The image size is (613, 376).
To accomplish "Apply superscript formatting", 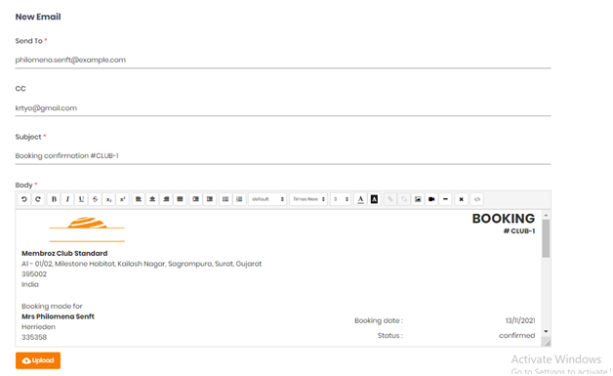I will click(122, 199).
